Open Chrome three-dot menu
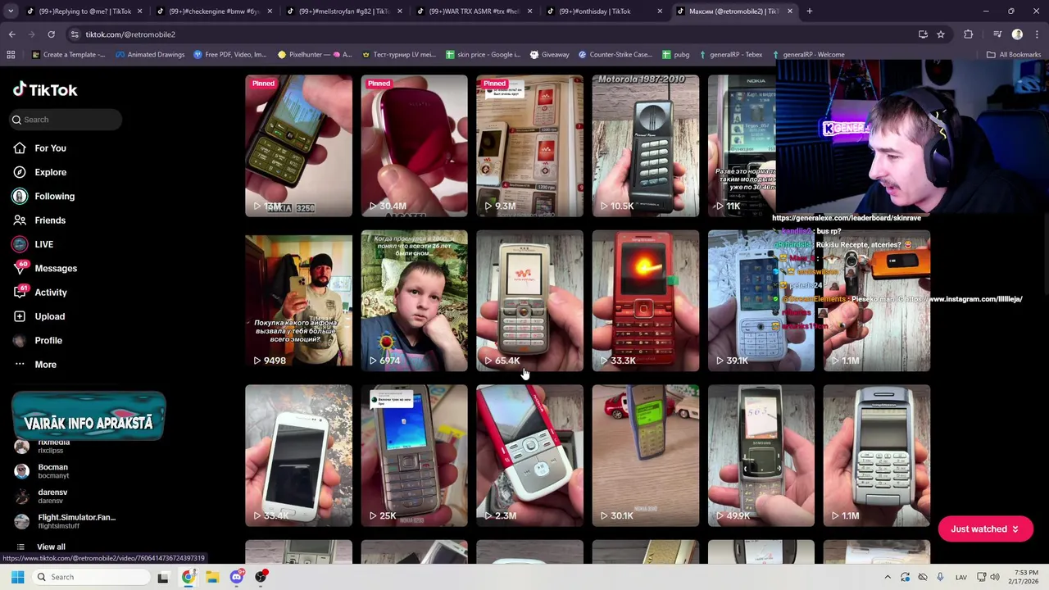The width and height of the screenshot is (1049, 590). [x=1036, y=34]
